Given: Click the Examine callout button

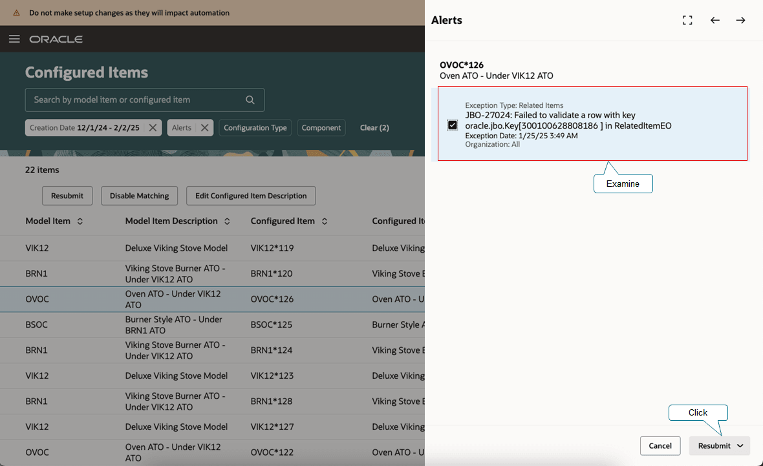Looking at the screenshot, I should pos(623,184).
